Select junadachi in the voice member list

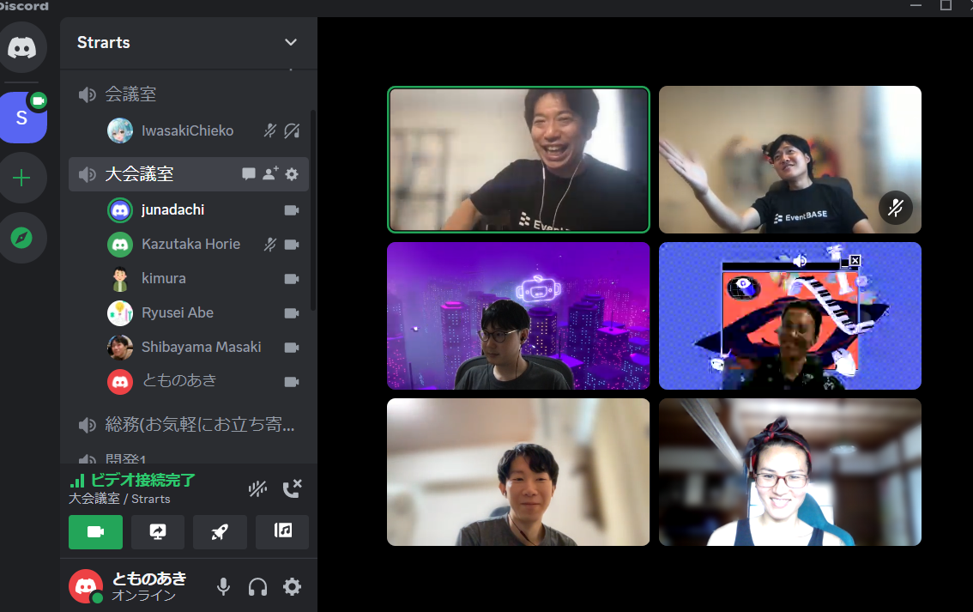(x=172, y=209)
